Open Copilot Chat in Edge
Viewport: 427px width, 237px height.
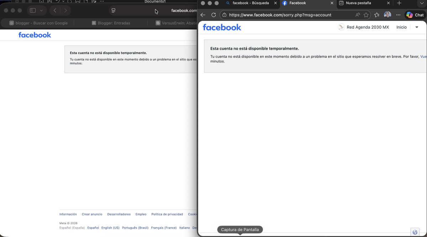(x=415, y=15)
